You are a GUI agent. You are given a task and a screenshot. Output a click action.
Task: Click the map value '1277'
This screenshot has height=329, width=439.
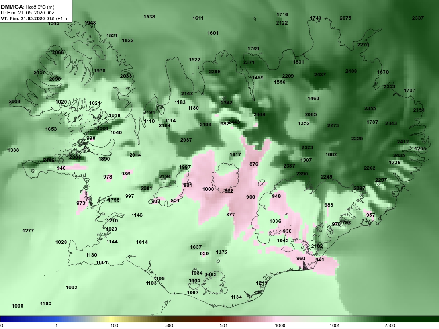[x=28, y=231]
